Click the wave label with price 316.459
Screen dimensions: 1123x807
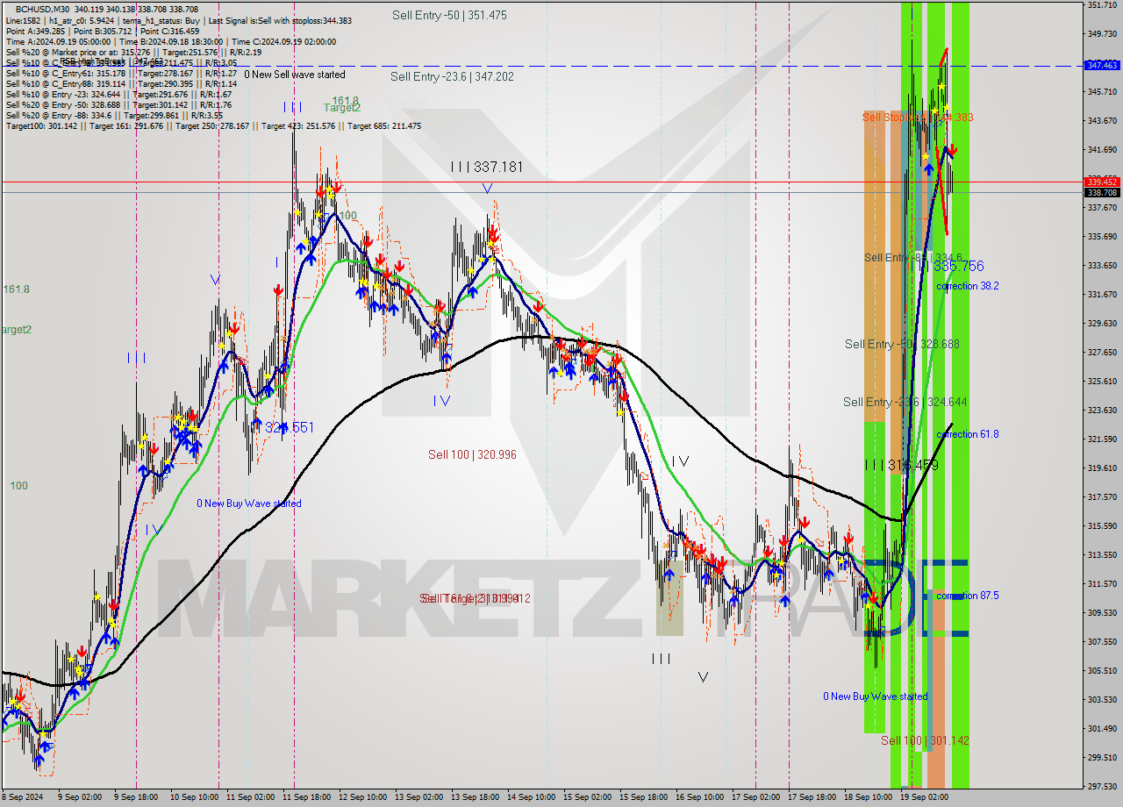click(x=901, y=465)
